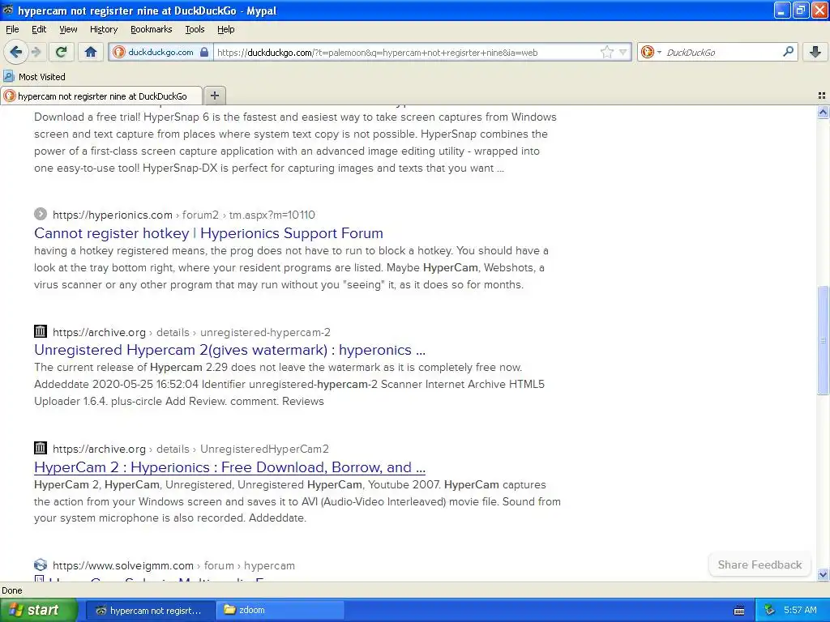
Task: Open the URL history dropdown arrow
Action: point(623,52)
